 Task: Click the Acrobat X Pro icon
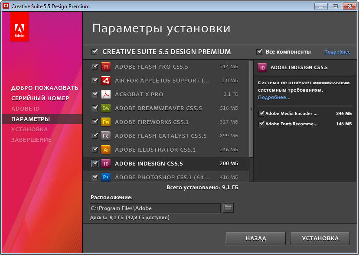click(106, 94)
